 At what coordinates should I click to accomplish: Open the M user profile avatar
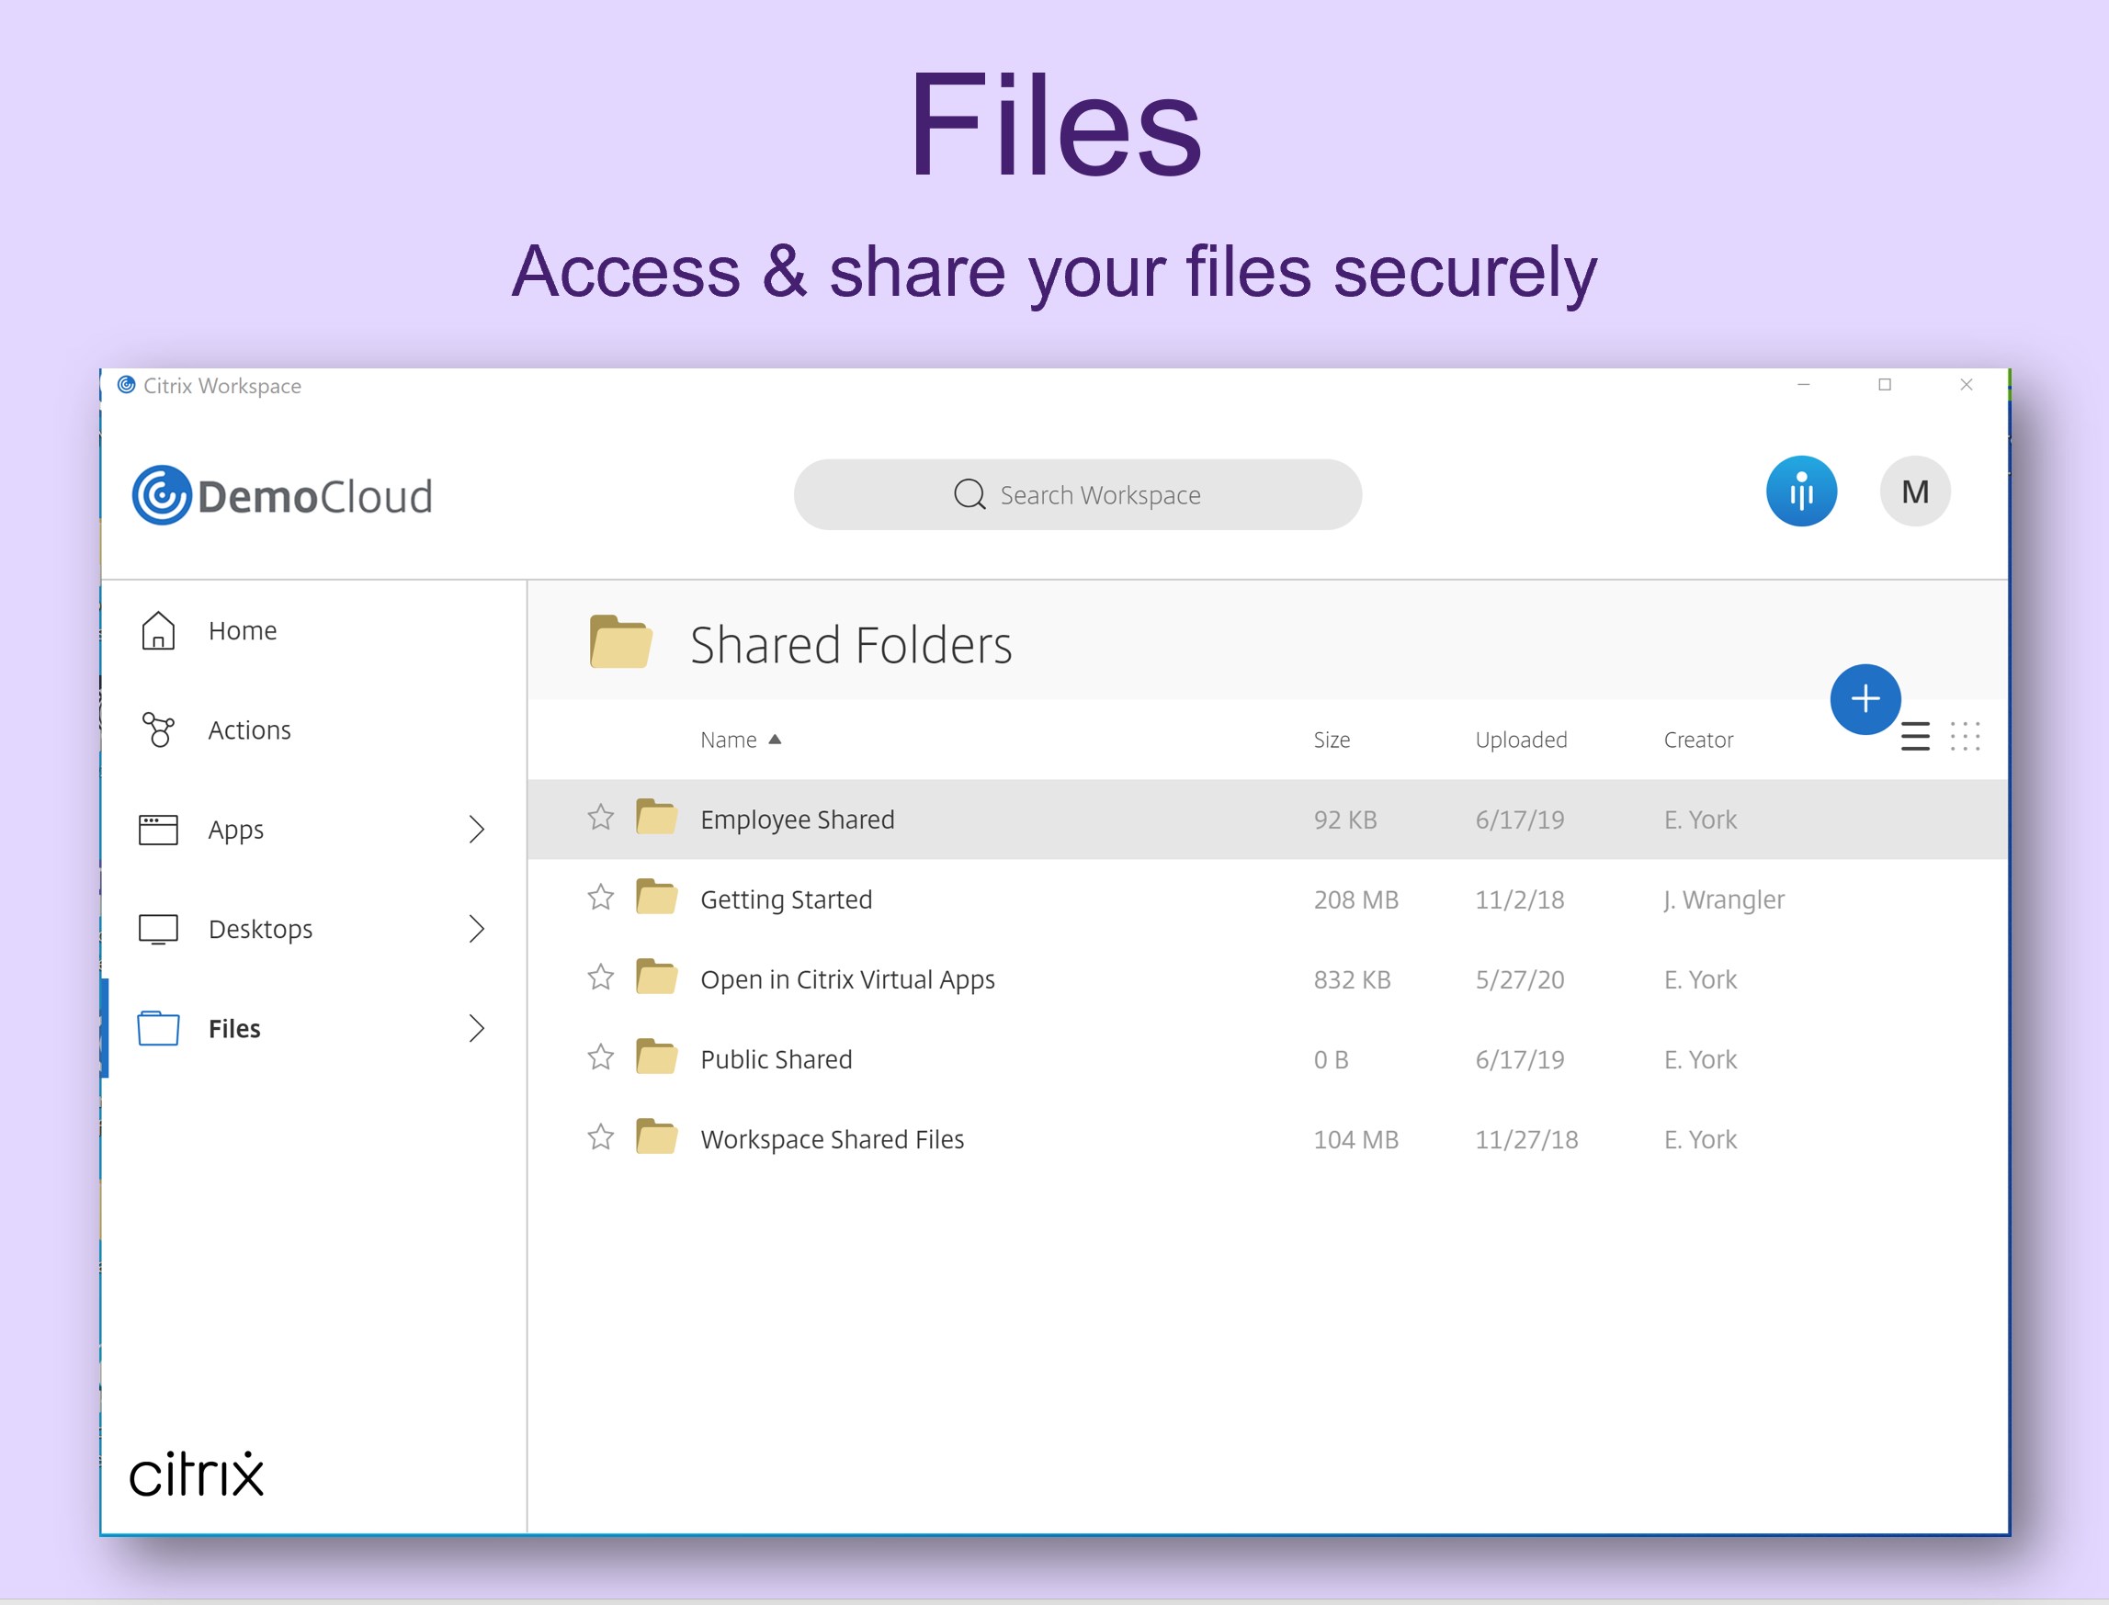click(1914, 492)
